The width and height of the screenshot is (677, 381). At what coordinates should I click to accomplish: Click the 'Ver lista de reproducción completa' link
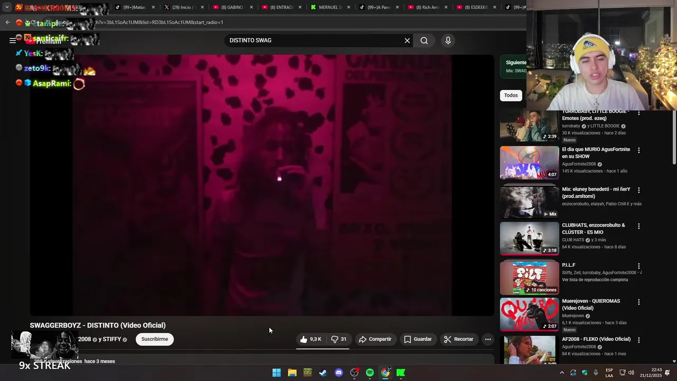(x=595, y=280)
